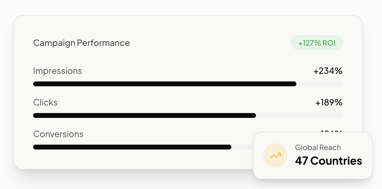The image size is (382, 189).
Task: Click the yellow trending-up arrow icon
Action: point(275,156)
